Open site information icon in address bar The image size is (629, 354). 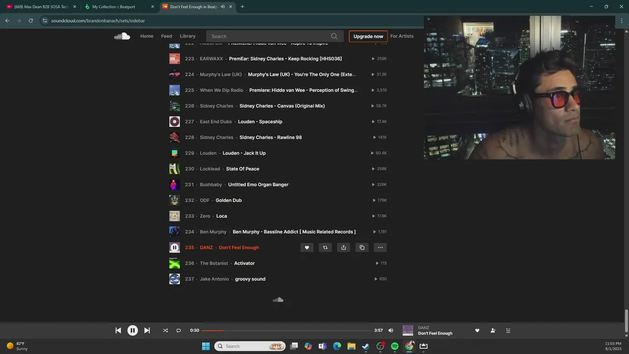pyautogui.click(x=44, y=21)
